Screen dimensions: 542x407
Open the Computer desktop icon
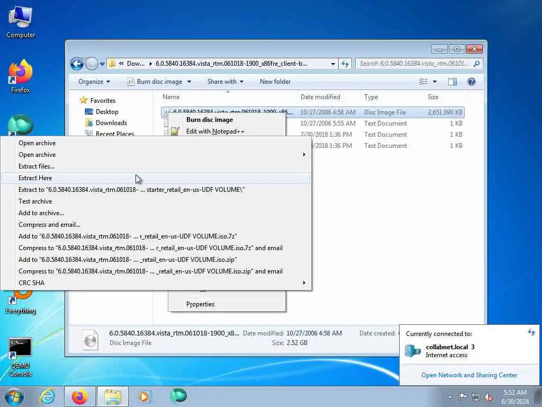pos(21,21)
